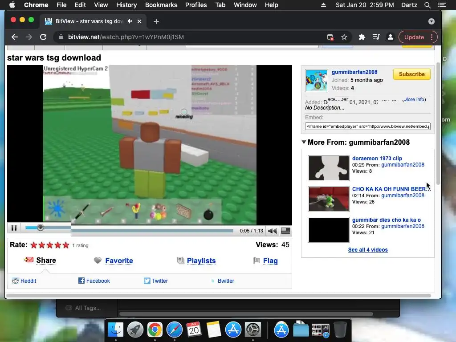Screen dimensions: 456x342
Task: Share video to Bwitter
Action: [x=226, y=281]
